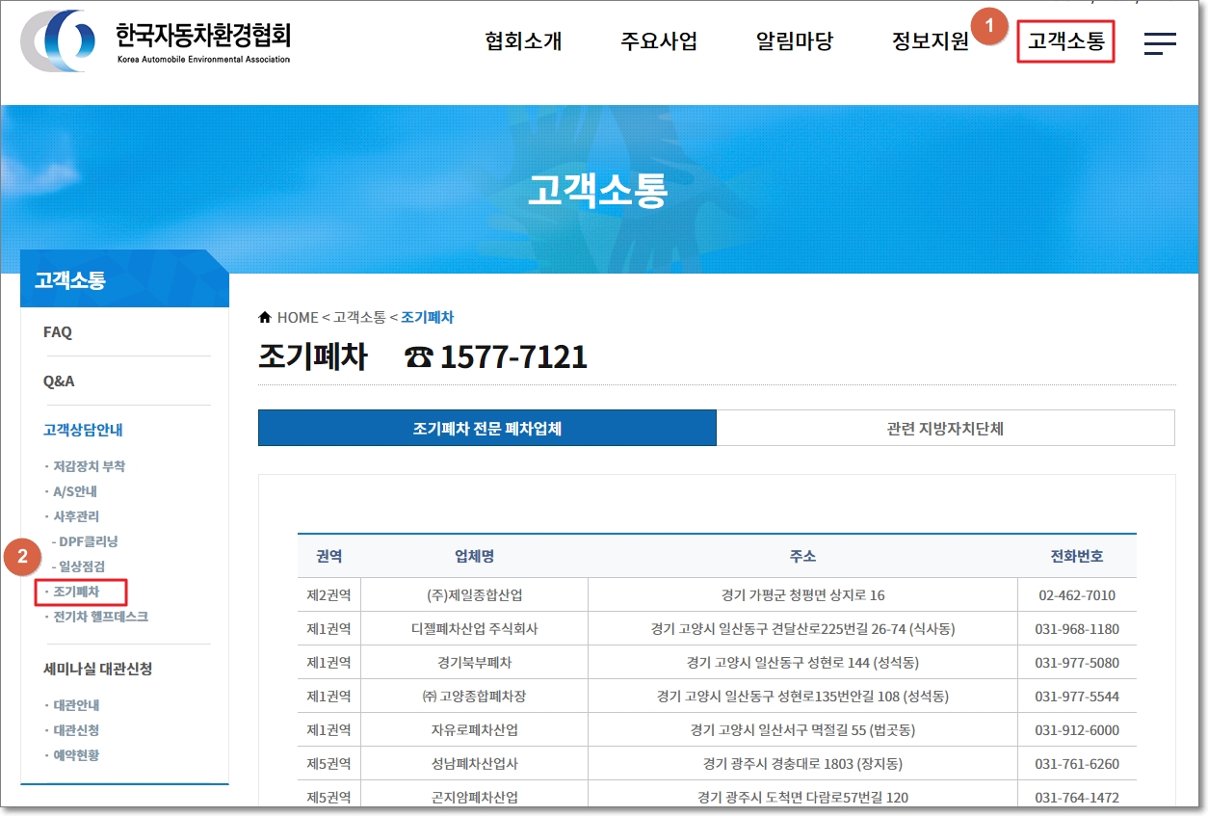The height and width of the screenshot is (816, 1208).
Task: Click phone number 031-912-6000
Action: tap(1077, 730)
